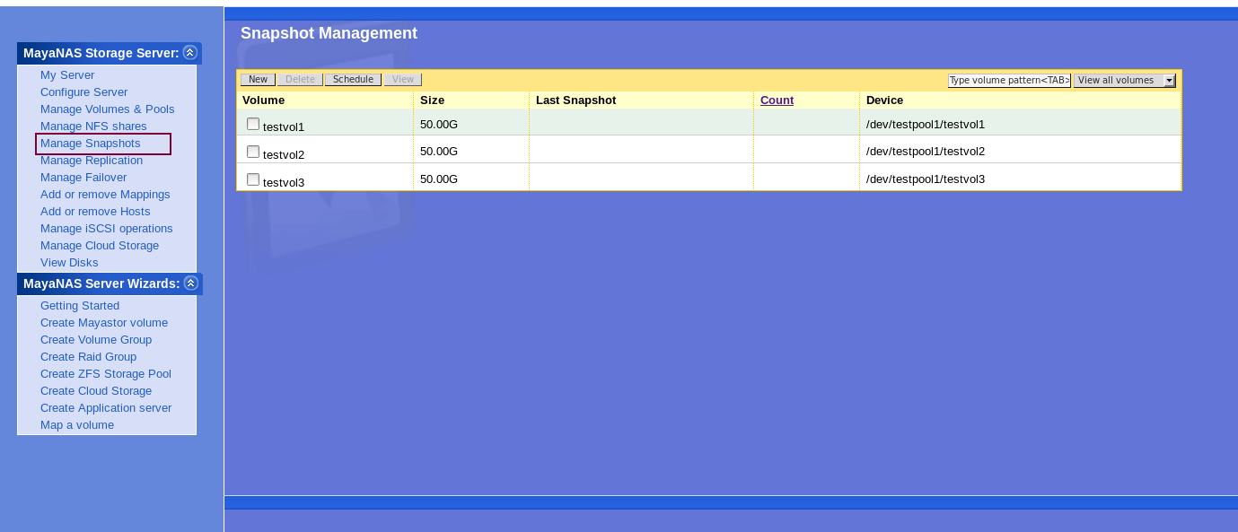Sort the table by Count column
Viewport: 1238px width, 532px height.
click(777, 100)
